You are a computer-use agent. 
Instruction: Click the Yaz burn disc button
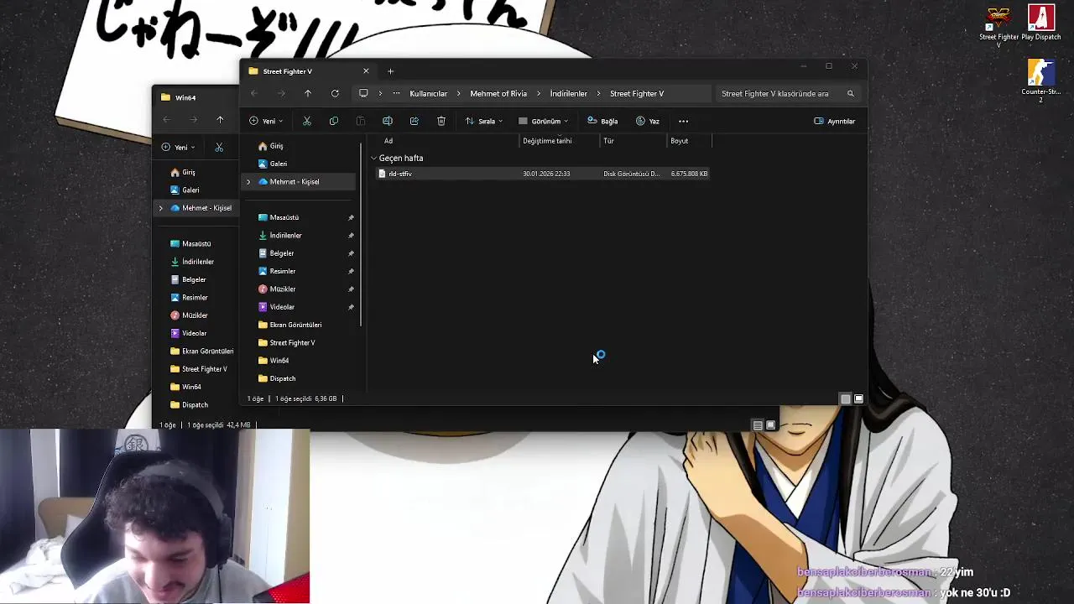[x=648, y=121]
